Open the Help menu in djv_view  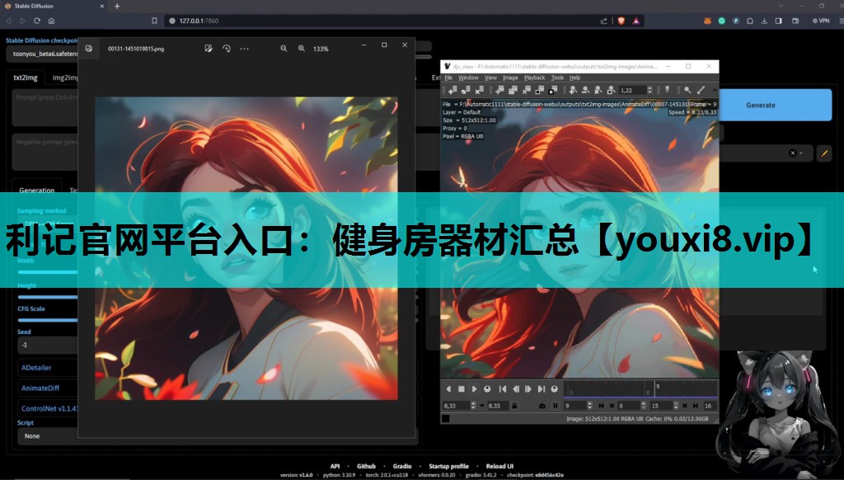[x=574, y=78]
